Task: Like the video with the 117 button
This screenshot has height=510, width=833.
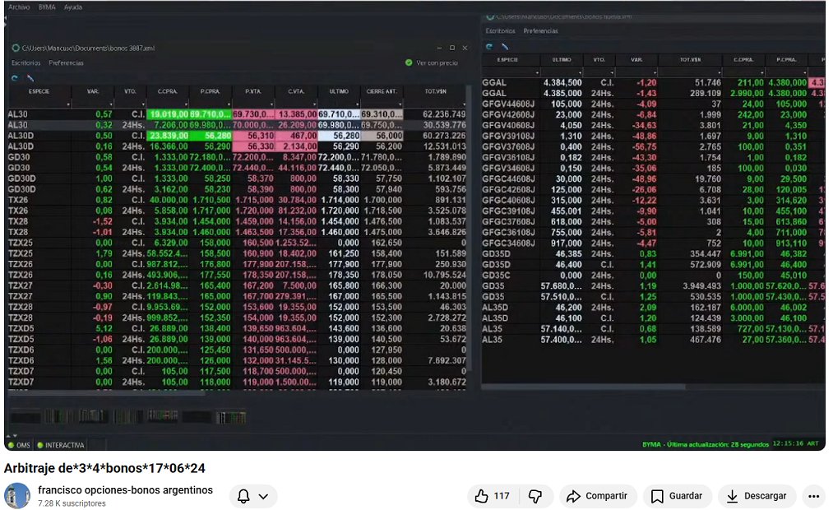Action: click(x=490, y=496)
